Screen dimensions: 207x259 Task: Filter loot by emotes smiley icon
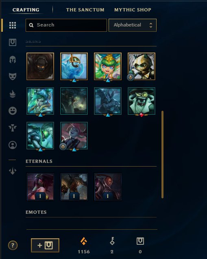tap(13, 111)
